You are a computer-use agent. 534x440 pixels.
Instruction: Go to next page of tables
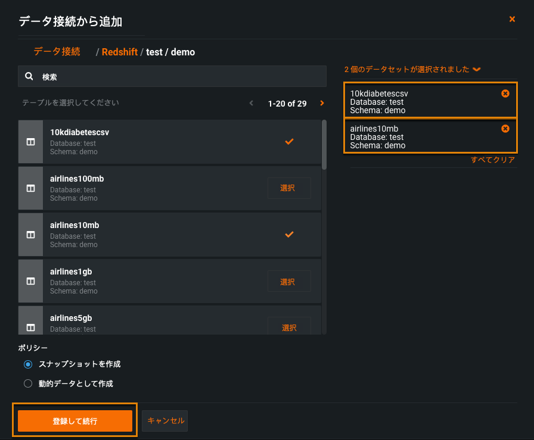(x=322, y=104)
